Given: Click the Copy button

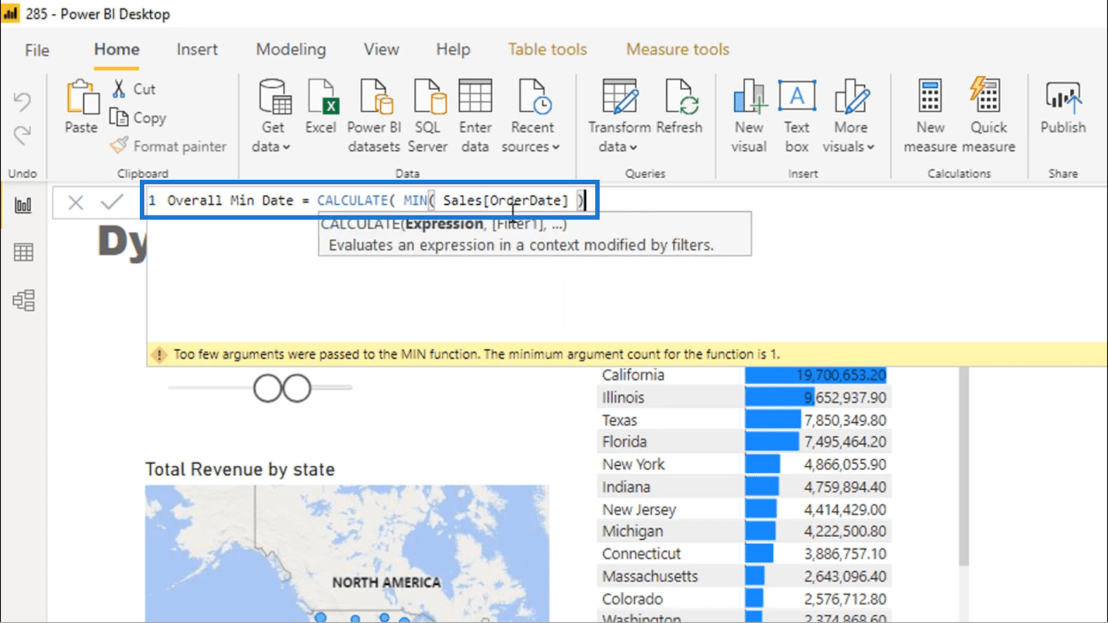Looking at the screenshot, I should click(x=138, y=118).
